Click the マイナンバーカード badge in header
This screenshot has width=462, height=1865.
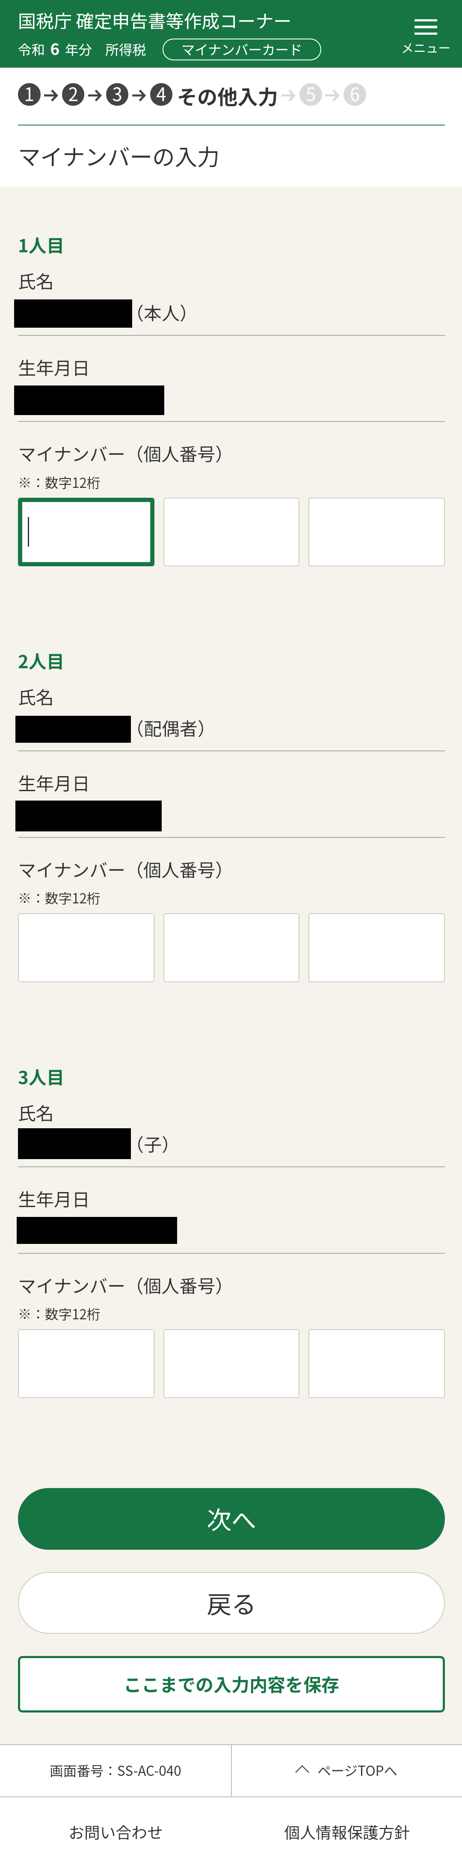242,49
